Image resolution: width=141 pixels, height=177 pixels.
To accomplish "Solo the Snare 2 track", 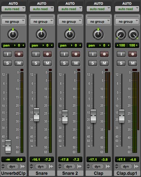I will coord(64,63).
